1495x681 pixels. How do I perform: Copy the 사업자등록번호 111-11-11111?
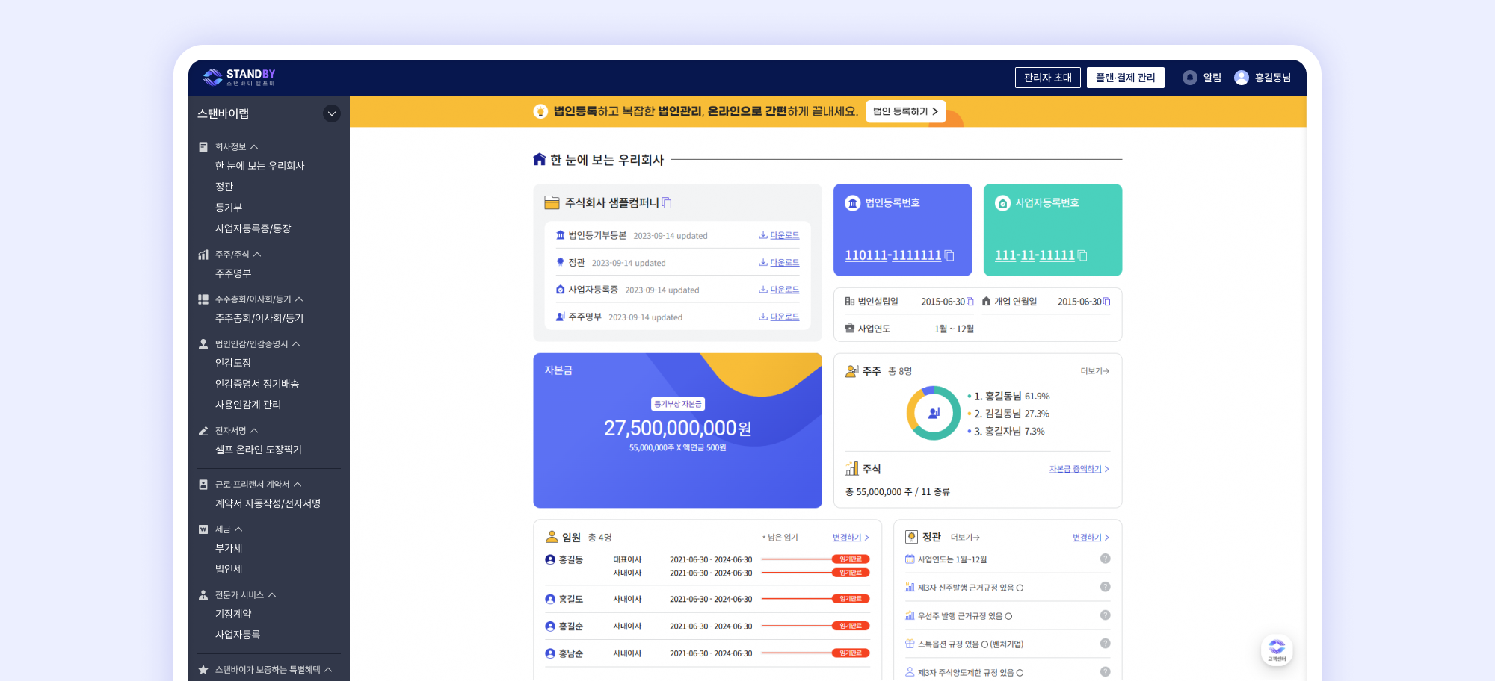point(1082,255)
